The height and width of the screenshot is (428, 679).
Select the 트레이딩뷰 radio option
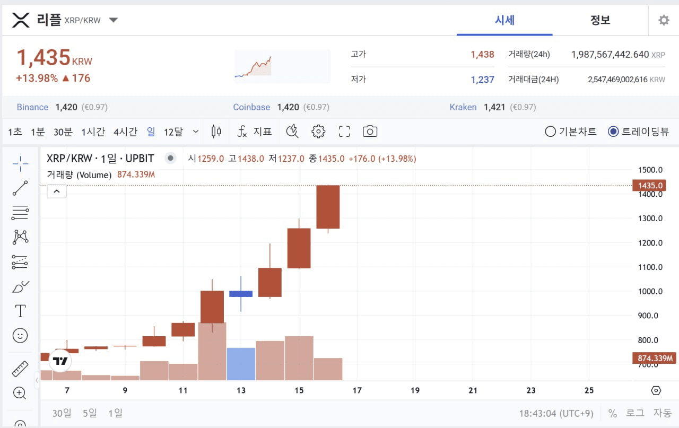639,132
